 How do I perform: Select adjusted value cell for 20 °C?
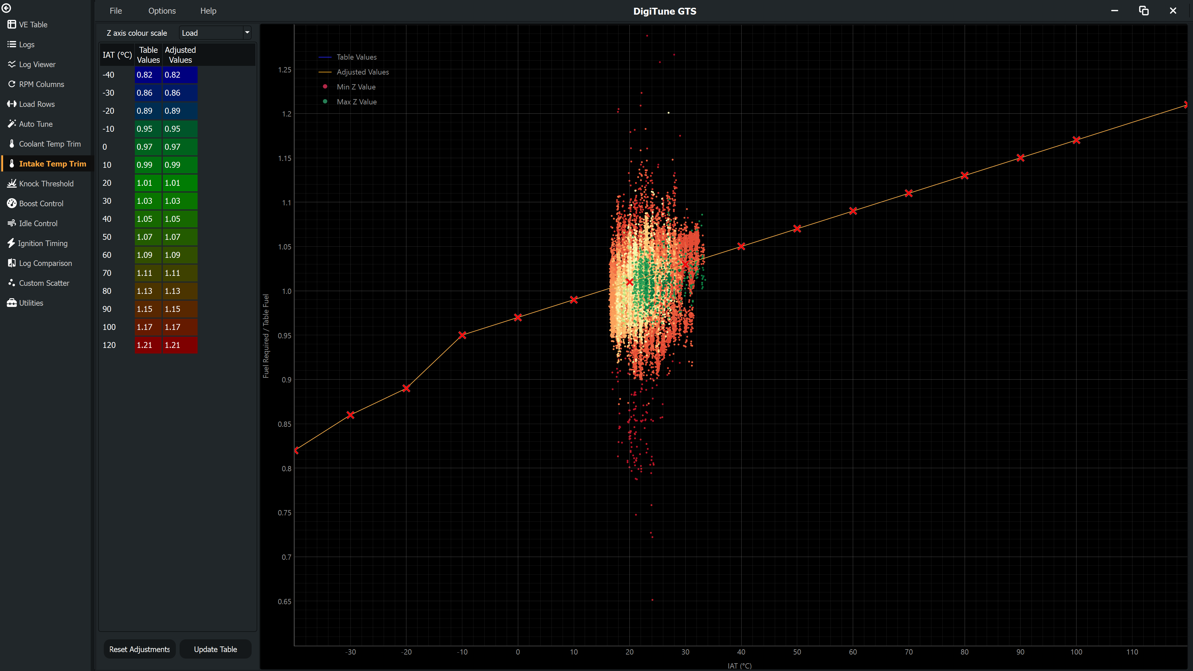[x=180, y=183]
